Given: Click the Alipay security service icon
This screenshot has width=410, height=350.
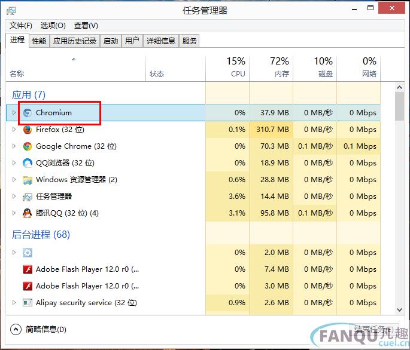Looking at the screenshot, I should [28, 303].
